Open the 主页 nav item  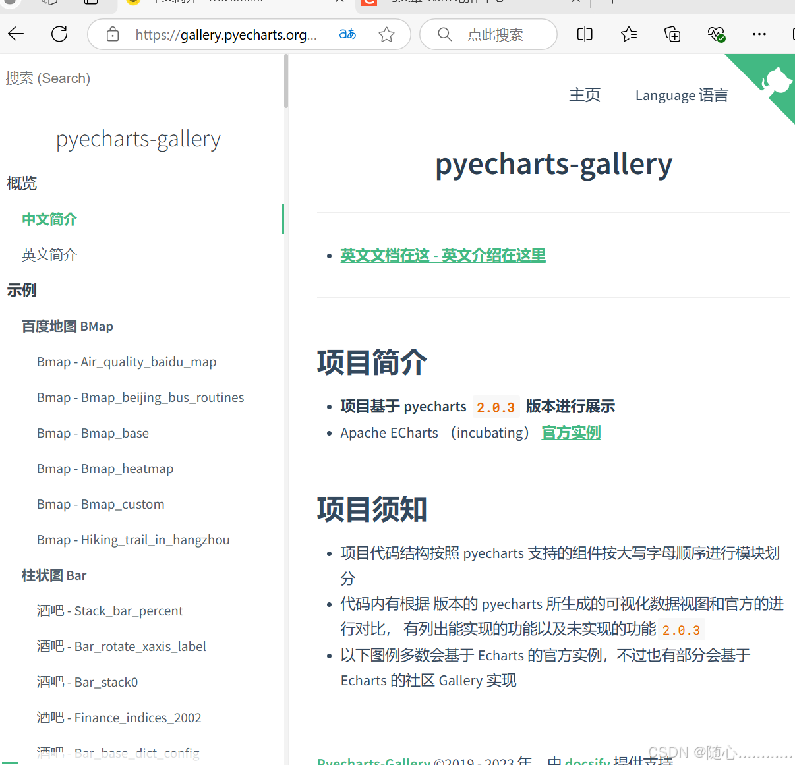[x=585, y=95]
